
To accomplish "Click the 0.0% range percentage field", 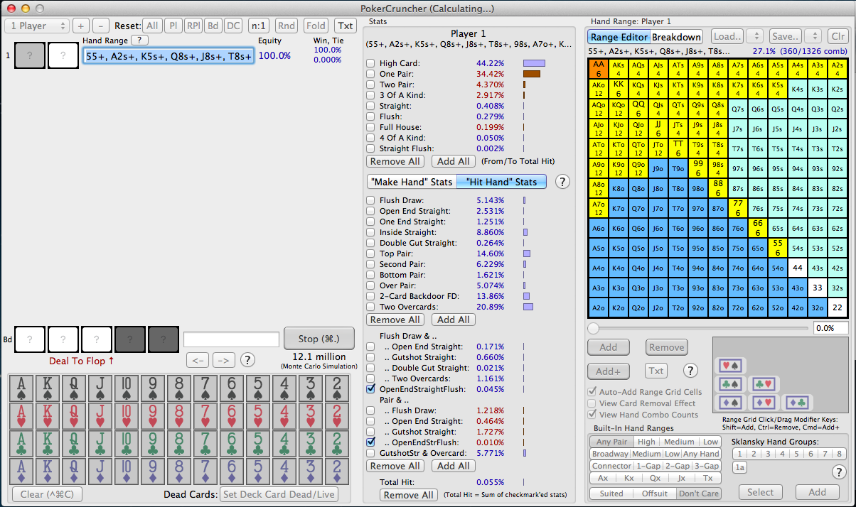I will point(830,328).
